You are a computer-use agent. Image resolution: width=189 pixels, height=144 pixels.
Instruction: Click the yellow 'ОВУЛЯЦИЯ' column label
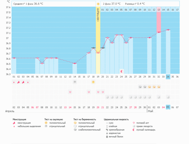tap(98, 17)
